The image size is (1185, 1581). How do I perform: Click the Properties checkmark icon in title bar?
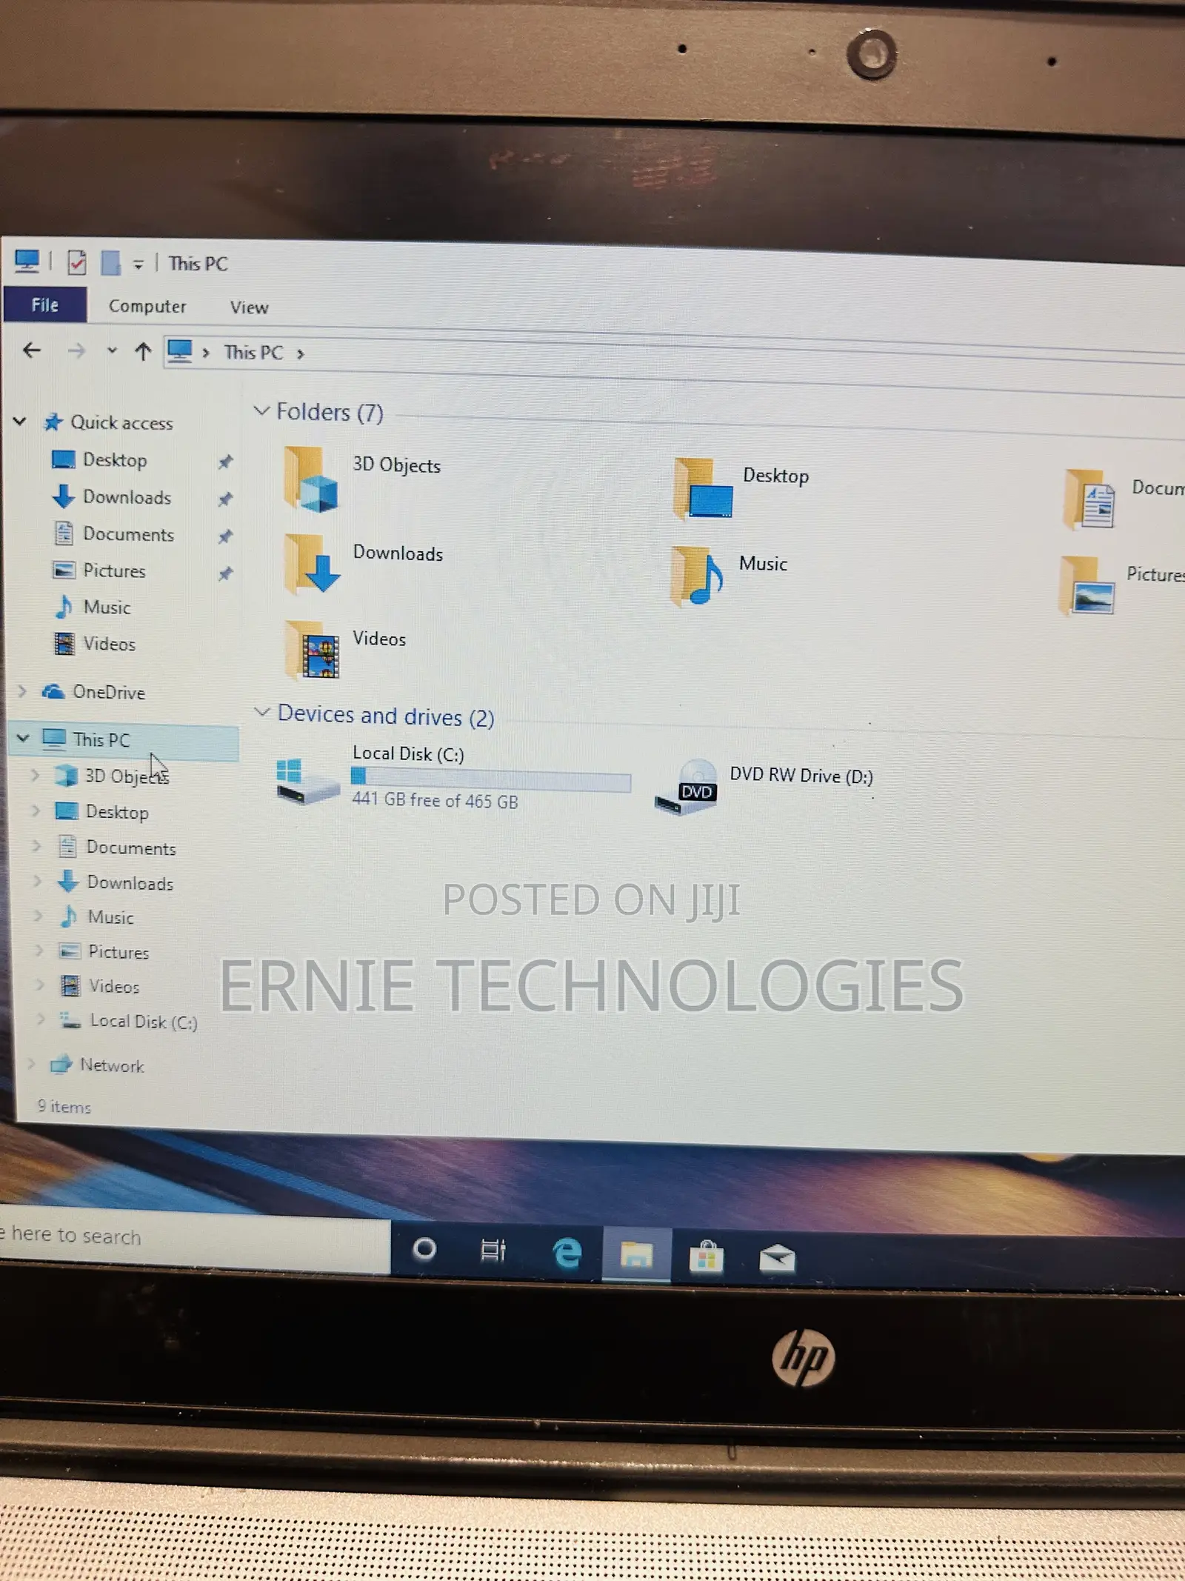coord(76,262)
